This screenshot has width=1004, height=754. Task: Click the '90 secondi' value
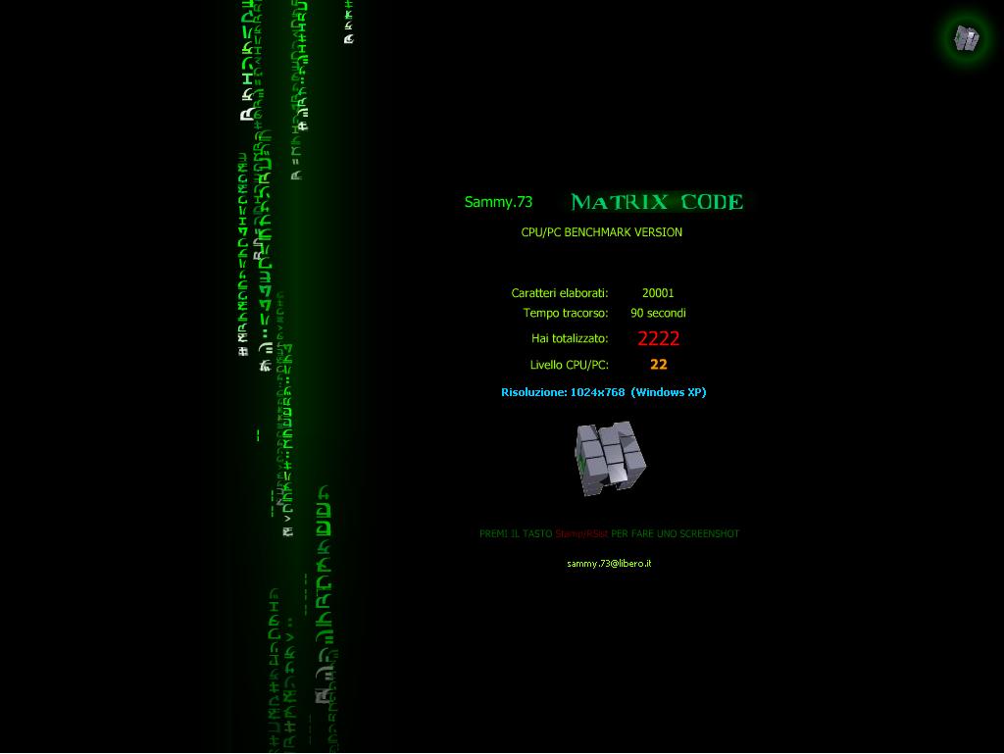(658, 313)
